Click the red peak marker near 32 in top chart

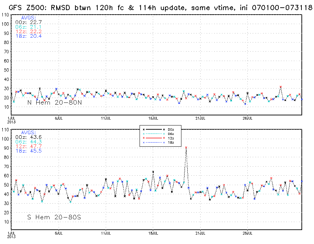(x=281, y=87)
